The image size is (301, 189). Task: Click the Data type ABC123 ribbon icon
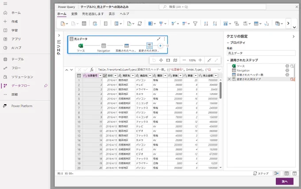[x=245, y=23]
